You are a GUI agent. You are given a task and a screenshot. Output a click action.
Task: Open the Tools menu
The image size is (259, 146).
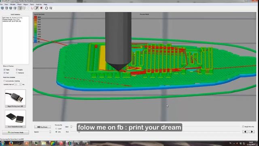[x=32, y=4]
